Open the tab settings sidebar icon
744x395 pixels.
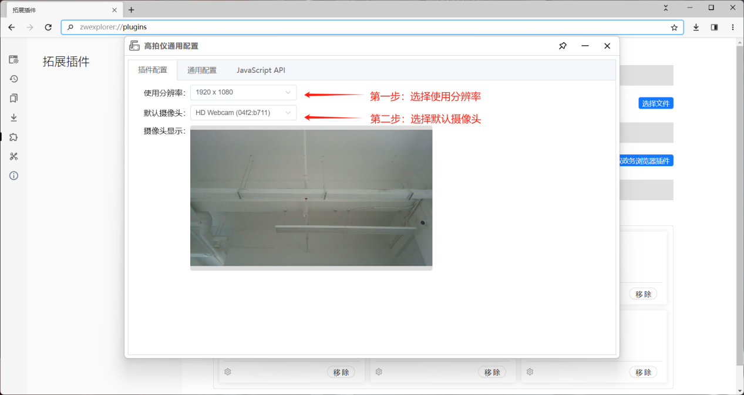tap(14, 59)
